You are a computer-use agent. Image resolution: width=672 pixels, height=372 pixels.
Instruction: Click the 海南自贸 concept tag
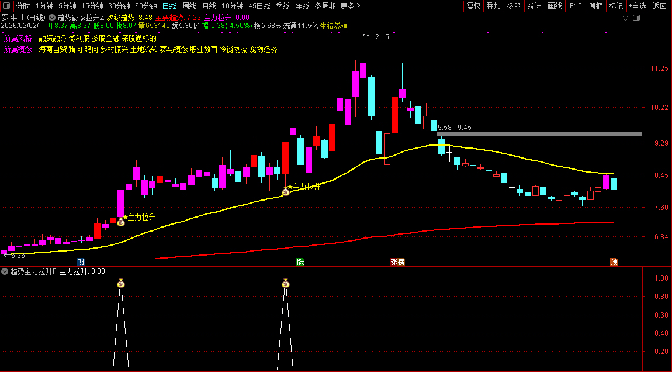[x=53, y=49]
